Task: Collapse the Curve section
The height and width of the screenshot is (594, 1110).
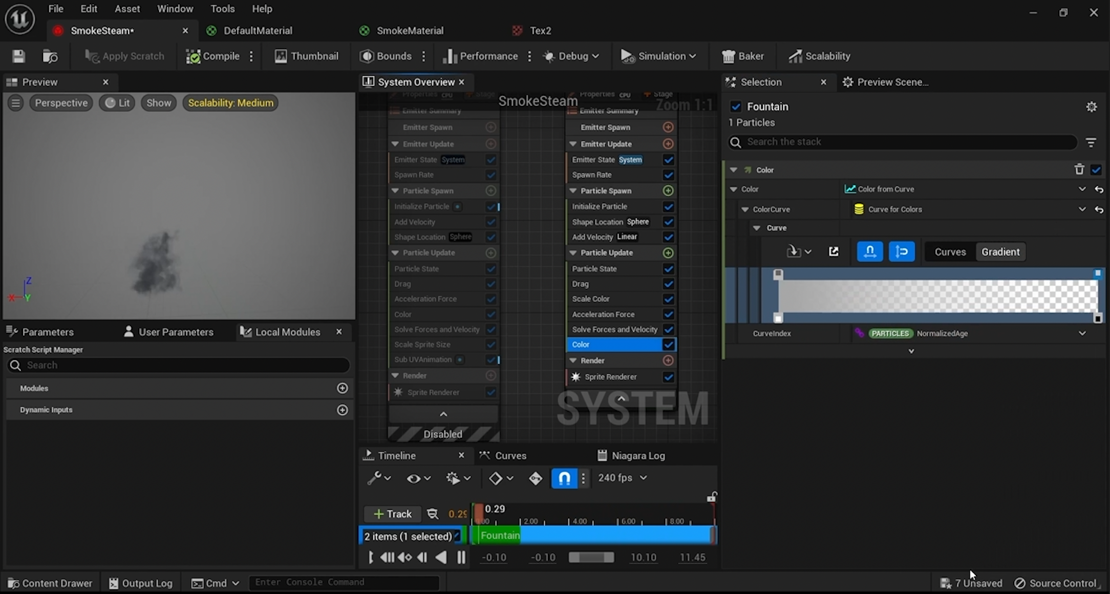Action: tap(757, 228)
